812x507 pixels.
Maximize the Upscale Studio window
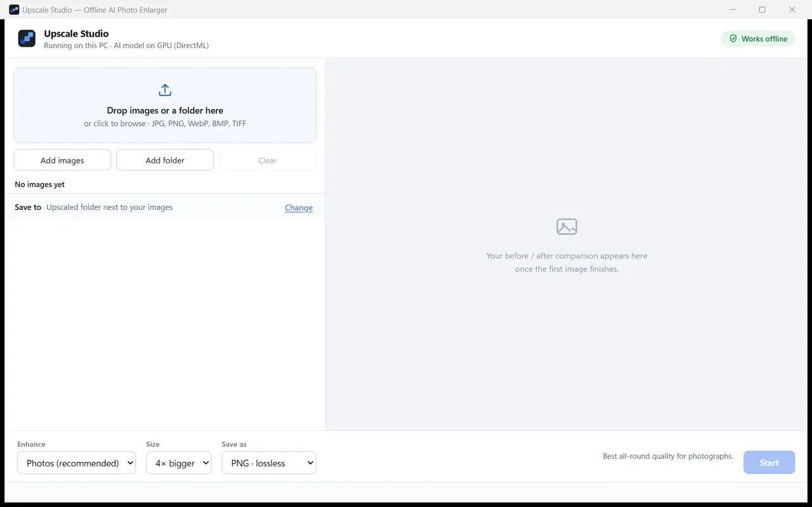[763, 10]
